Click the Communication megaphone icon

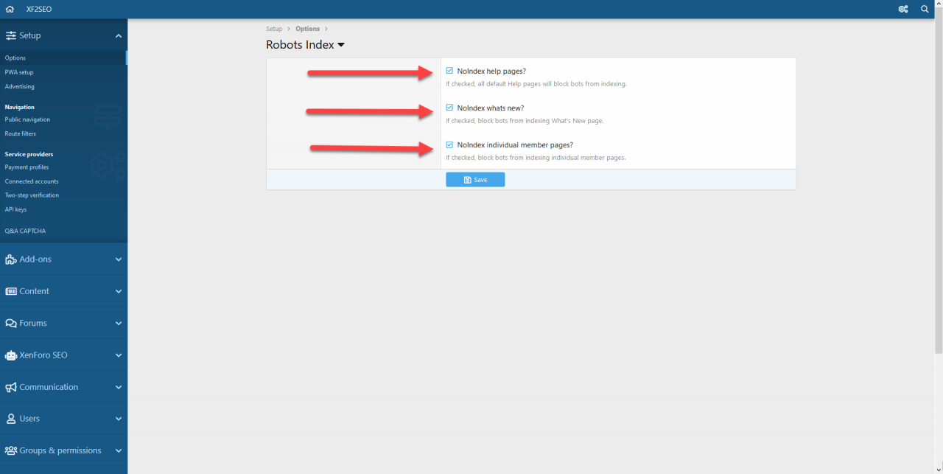[11, 387]
